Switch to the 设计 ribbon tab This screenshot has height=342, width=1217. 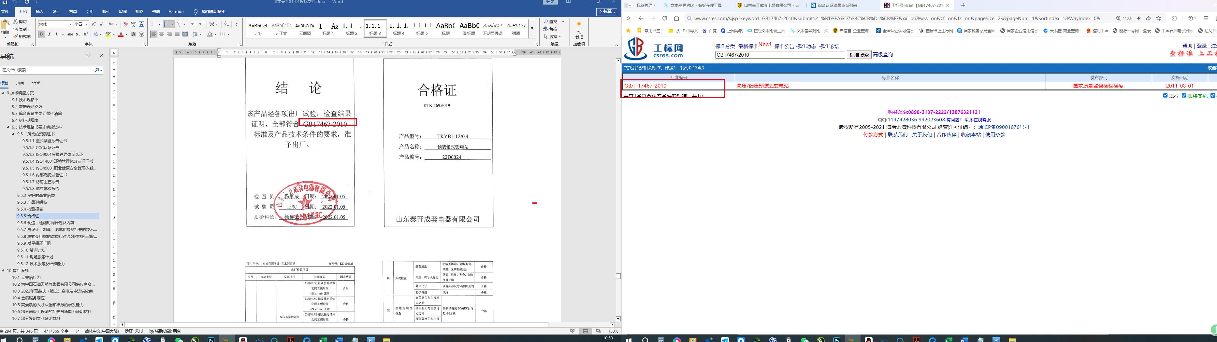[x=56, y=12]
